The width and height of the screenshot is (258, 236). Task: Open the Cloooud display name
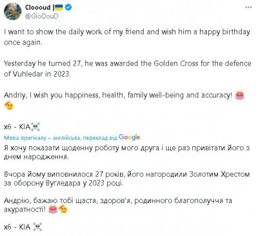click(38, 8)
